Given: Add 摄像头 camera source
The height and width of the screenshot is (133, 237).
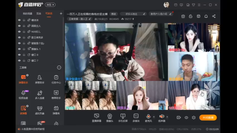Looking at the screenshot, I should coord(110,118).
